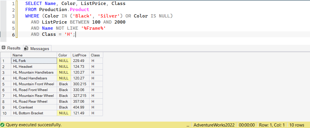Click line number 4 in the editor margin
The width and height of the screenshot is (310, 128).
pos(13,22)
